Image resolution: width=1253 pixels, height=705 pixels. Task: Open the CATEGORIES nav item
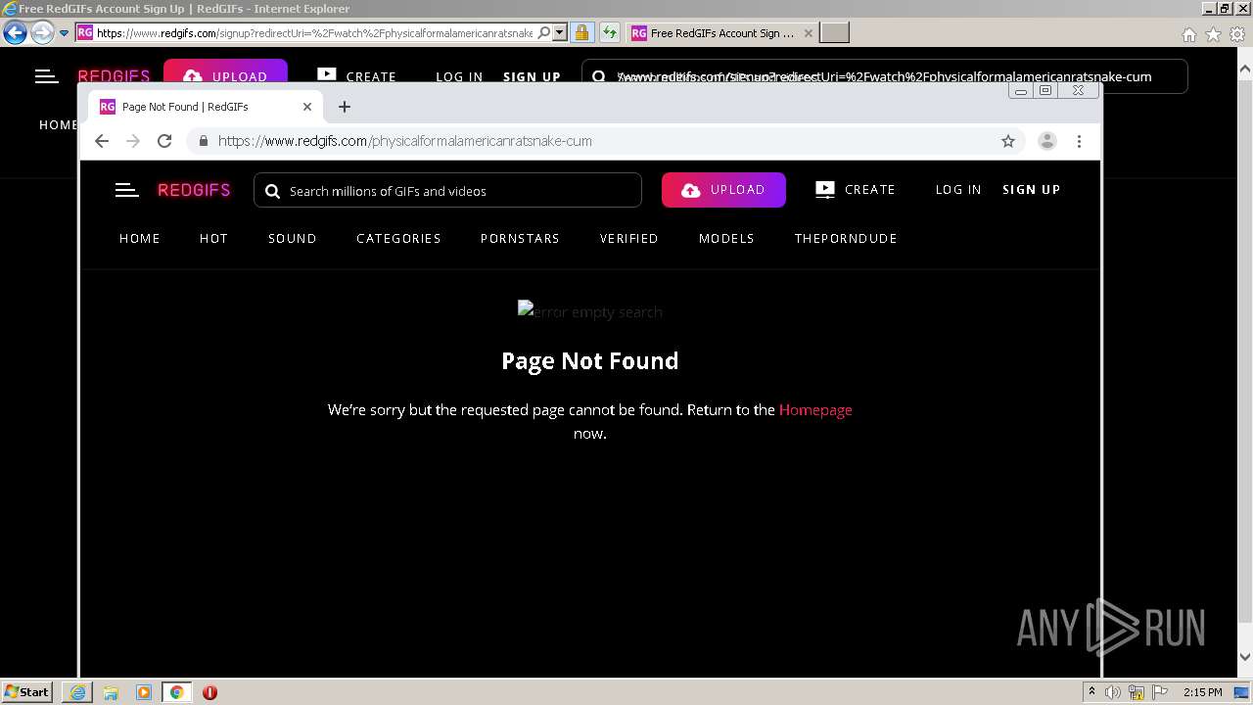398,238
